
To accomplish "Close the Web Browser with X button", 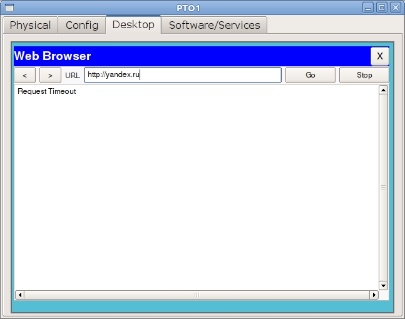I will [379, 56].
